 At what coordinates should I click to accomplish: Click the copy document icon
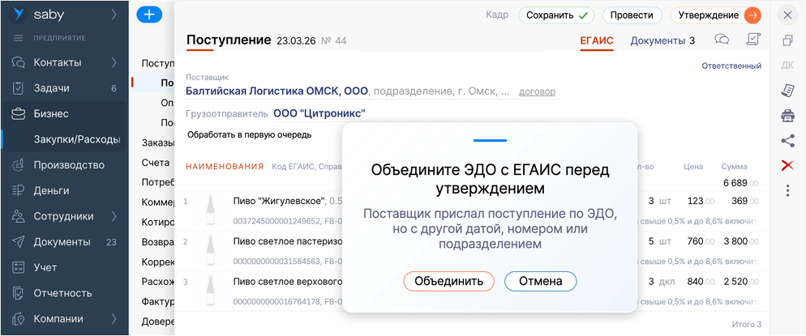point(787,40)
